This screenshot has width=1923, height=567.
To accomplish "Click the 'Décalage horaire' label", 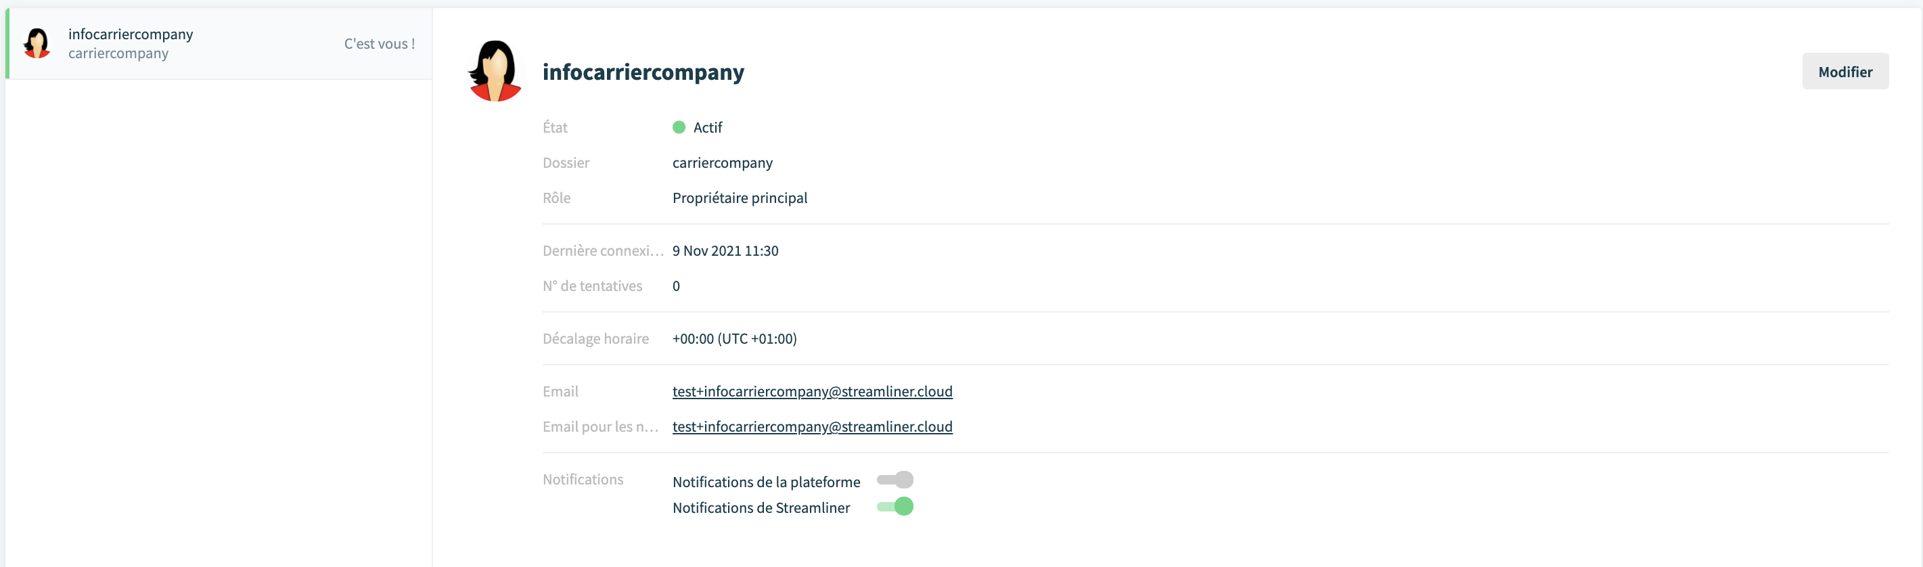I will [x=595, y=340].
